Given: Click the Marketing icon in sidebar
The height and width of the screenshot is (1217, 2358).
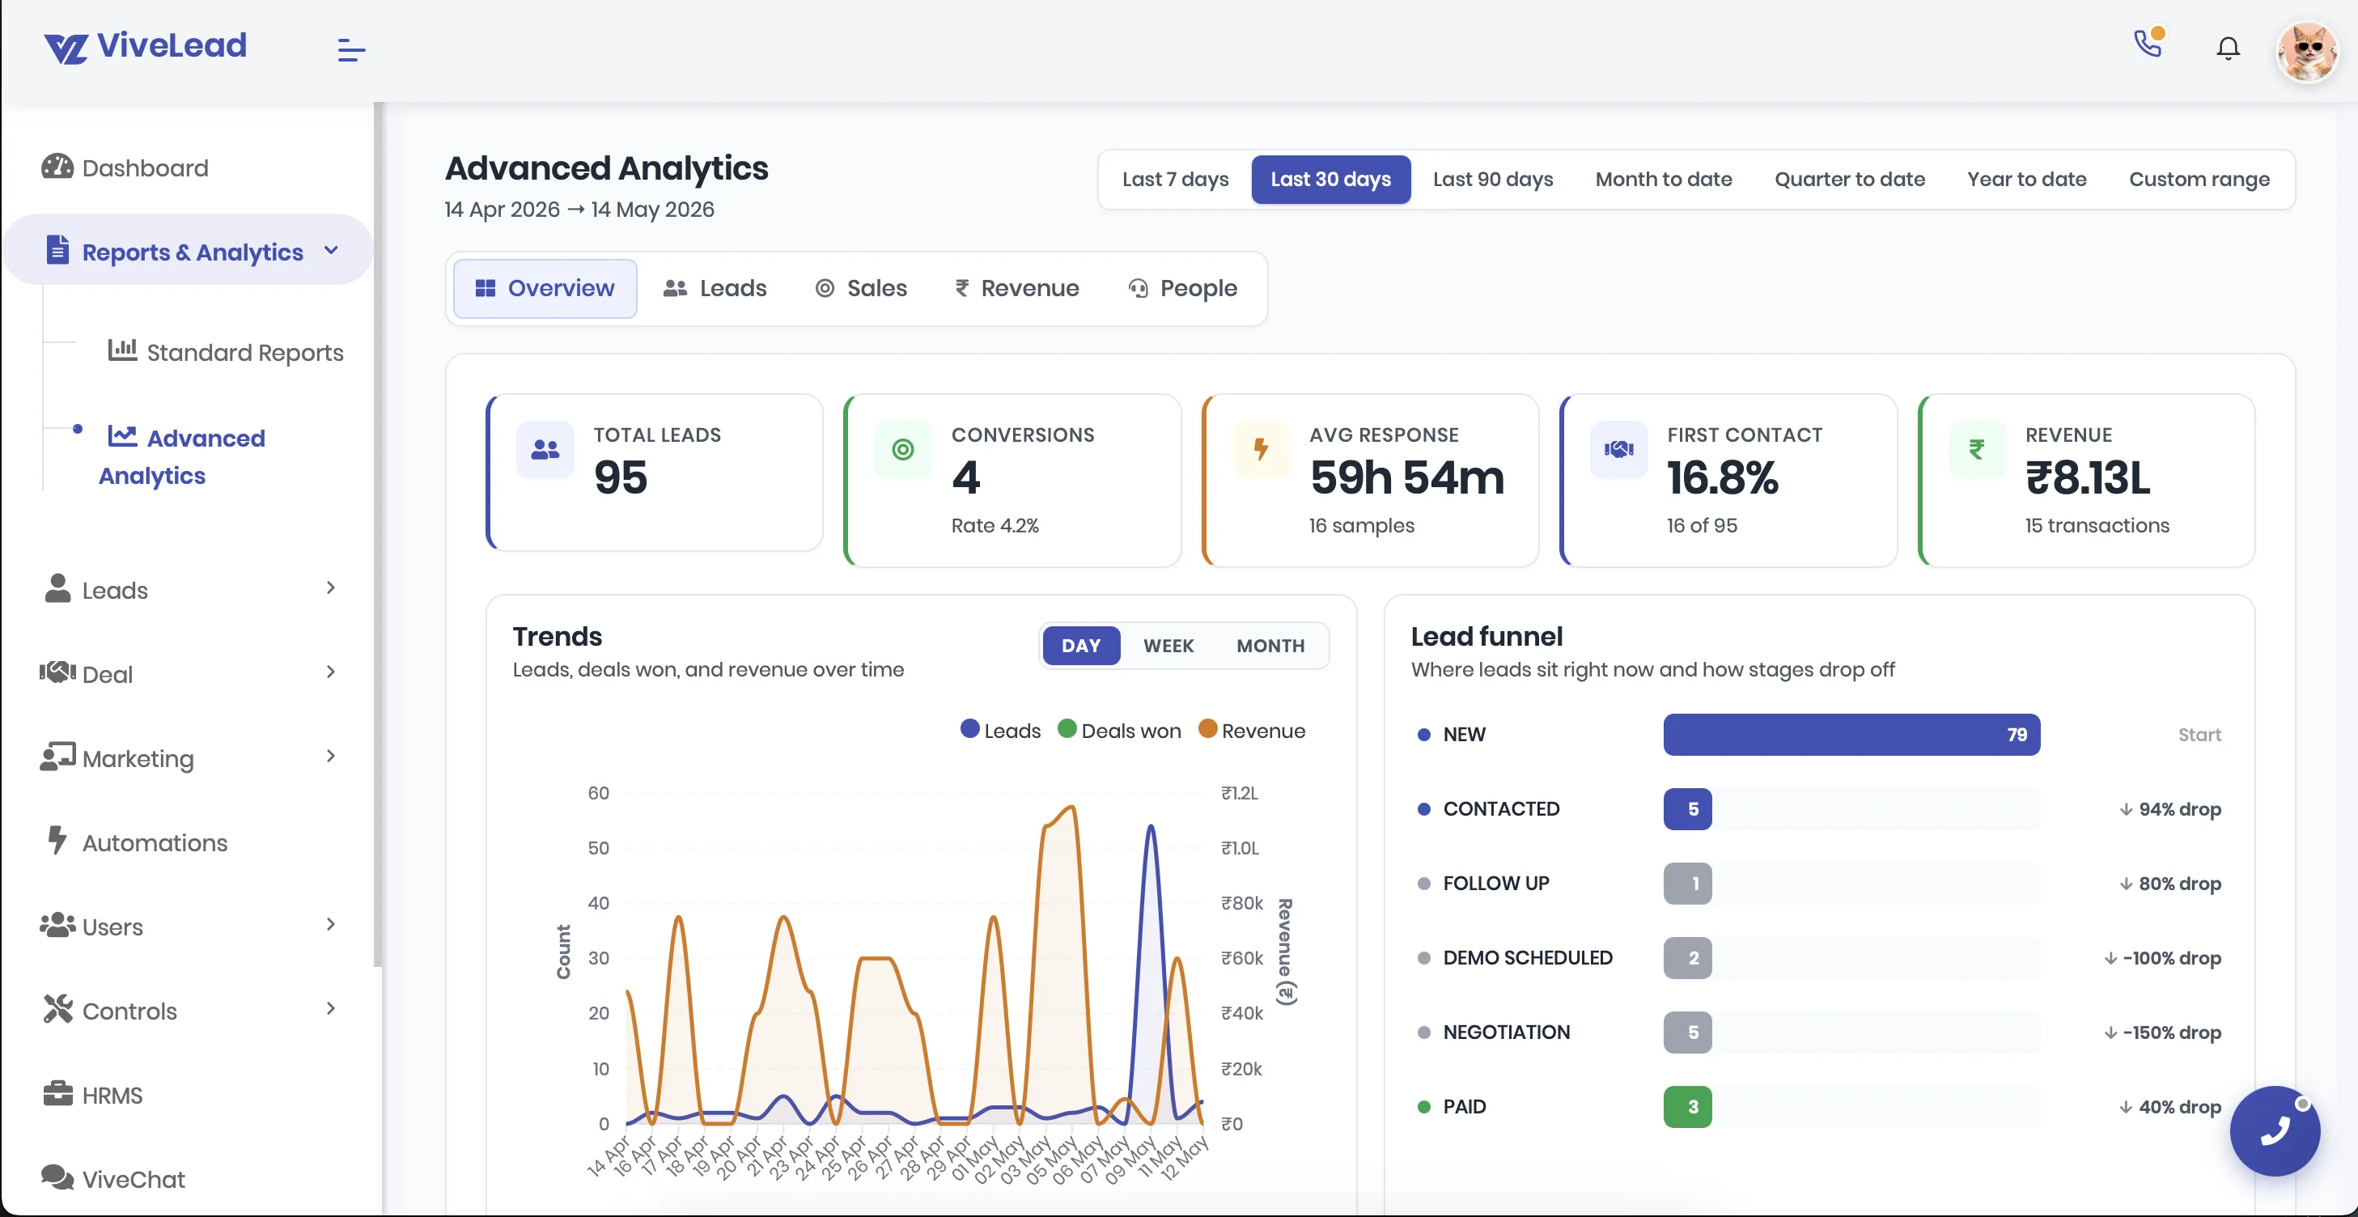Looking at the screenshot, I should click(57, 757).
